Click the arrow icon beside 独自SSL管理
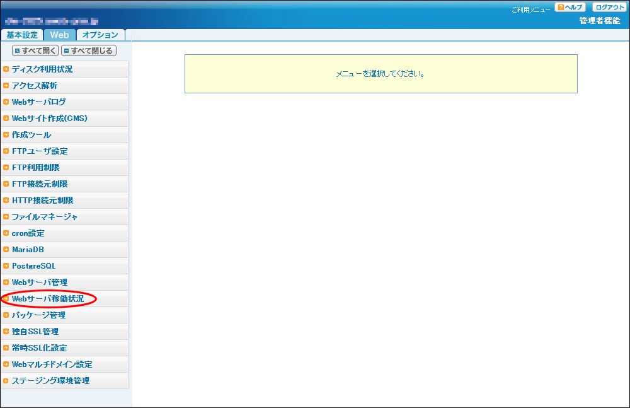 click(6, 332)
